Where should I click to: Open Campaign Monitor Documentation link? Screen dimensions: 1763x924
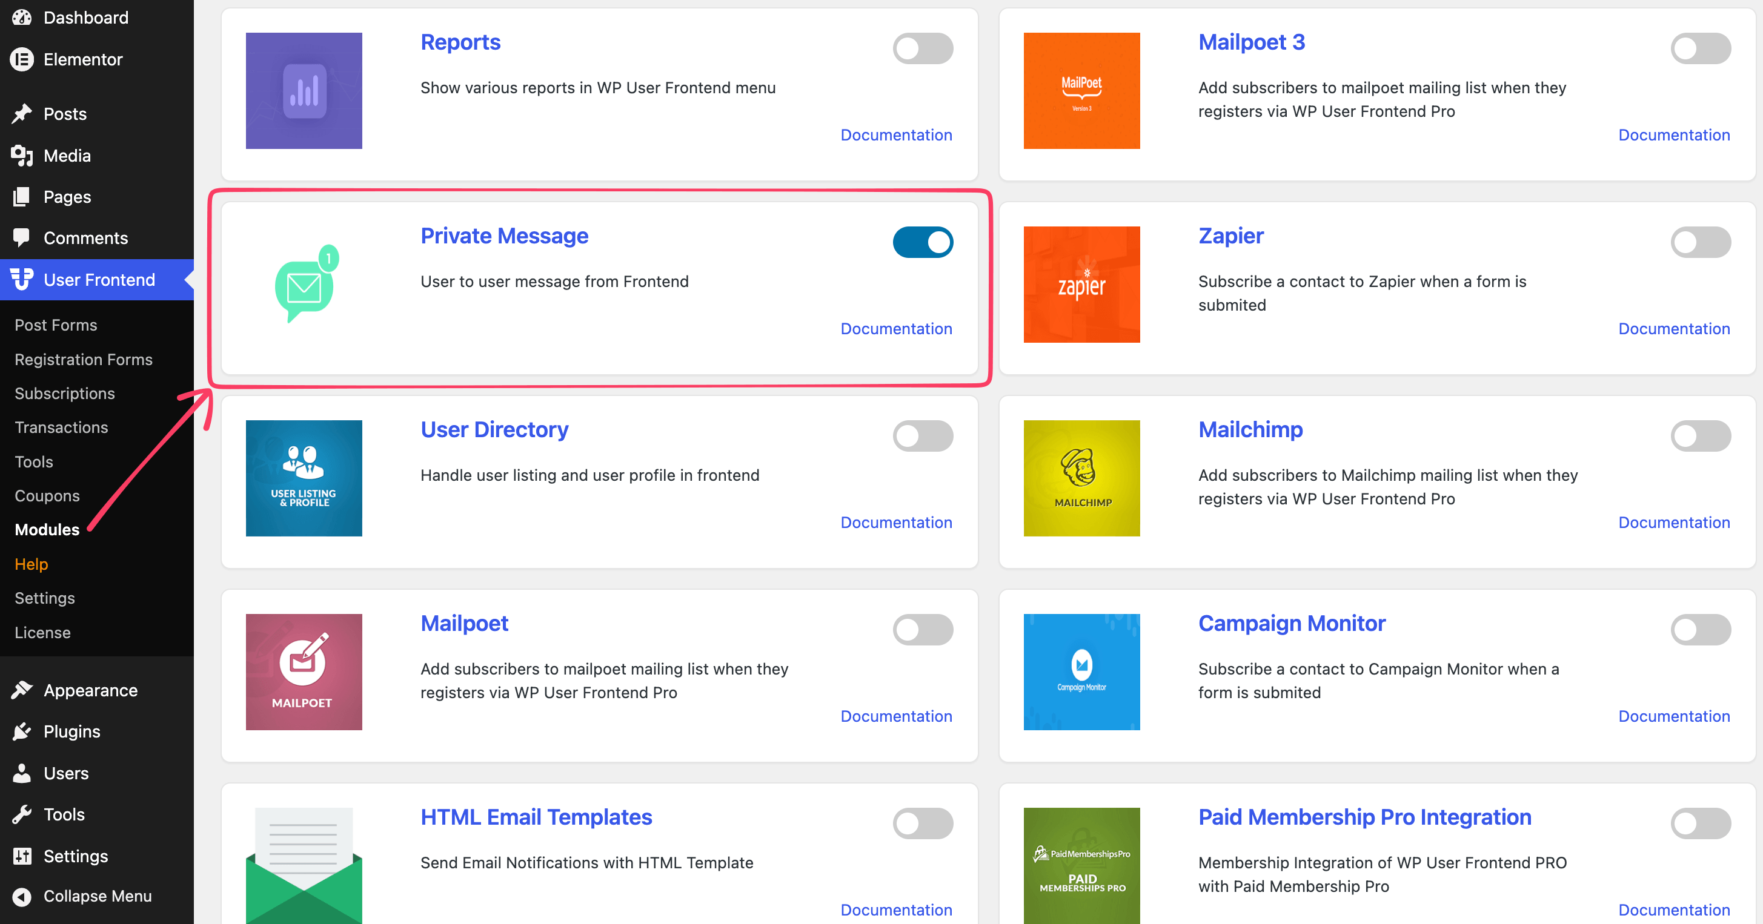1674,716
